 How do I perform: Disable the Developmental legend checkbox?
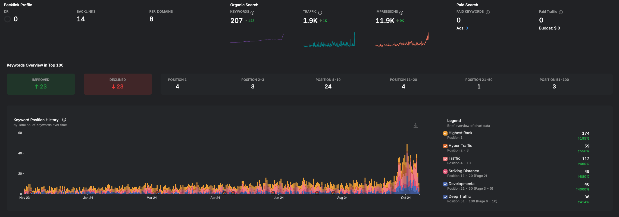pos(445,184)
